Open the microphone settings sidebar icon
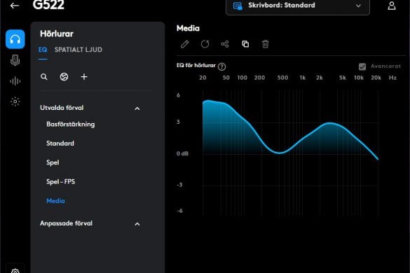This screenshot has height=273, width=410. 15,60
